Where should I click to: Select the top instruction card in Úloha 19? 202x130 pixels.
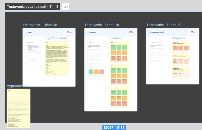pos(95,45)
